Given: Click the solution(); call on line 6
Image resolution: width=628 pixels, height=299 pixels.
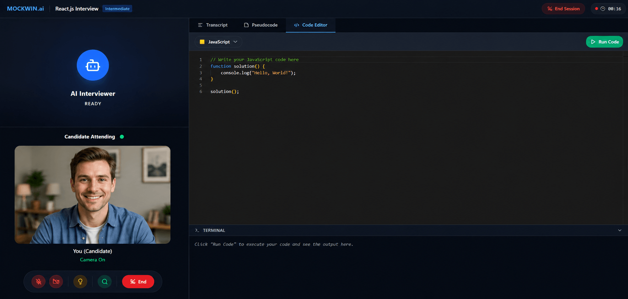Looking at the screenshot, I should [225, 91].
